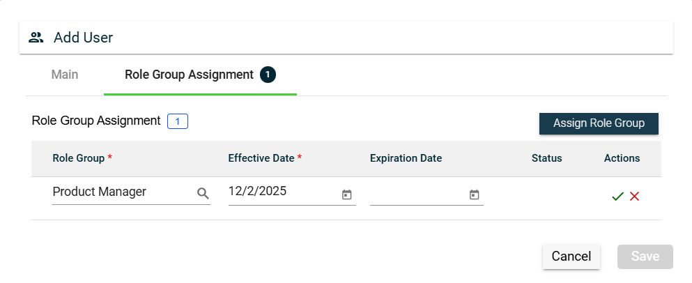
Task: Click the Actions column header
Action: [622, 158]
